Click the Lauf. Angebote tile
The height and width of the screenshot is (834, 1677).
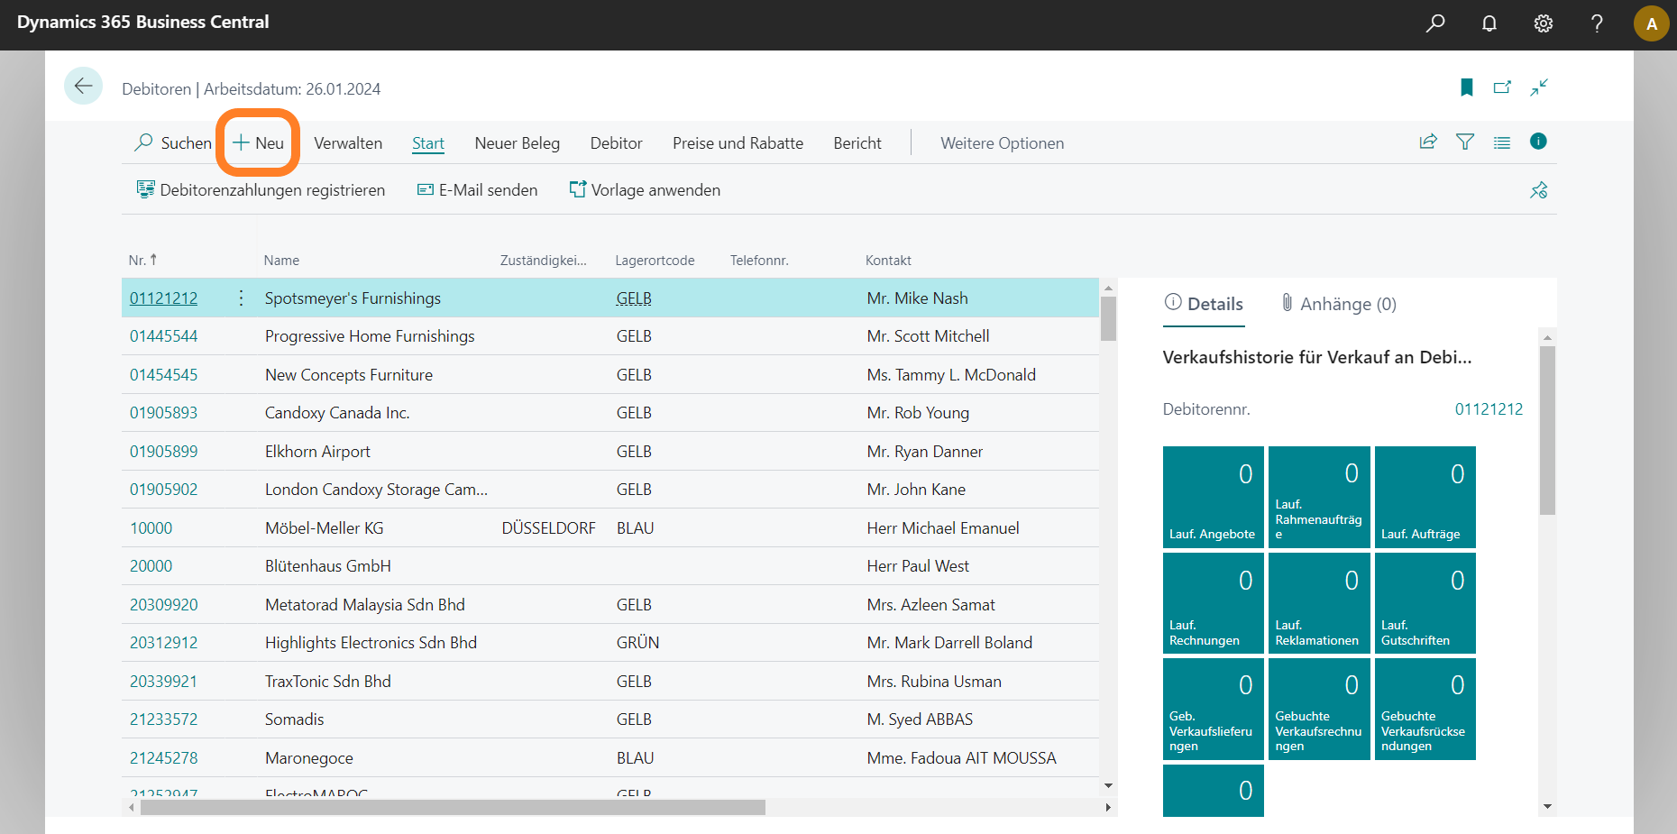(x=1213, y=497)
